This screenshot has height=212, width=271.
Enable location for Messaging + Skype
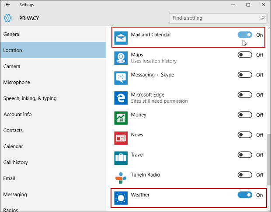245,75
